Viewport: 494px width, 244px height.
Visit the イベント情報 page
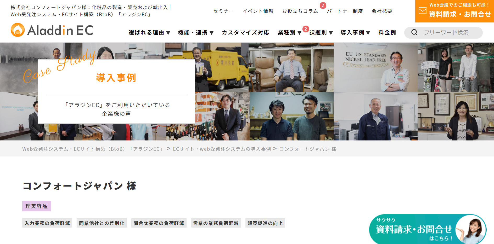pyautogui.click(x=258, y=11)
